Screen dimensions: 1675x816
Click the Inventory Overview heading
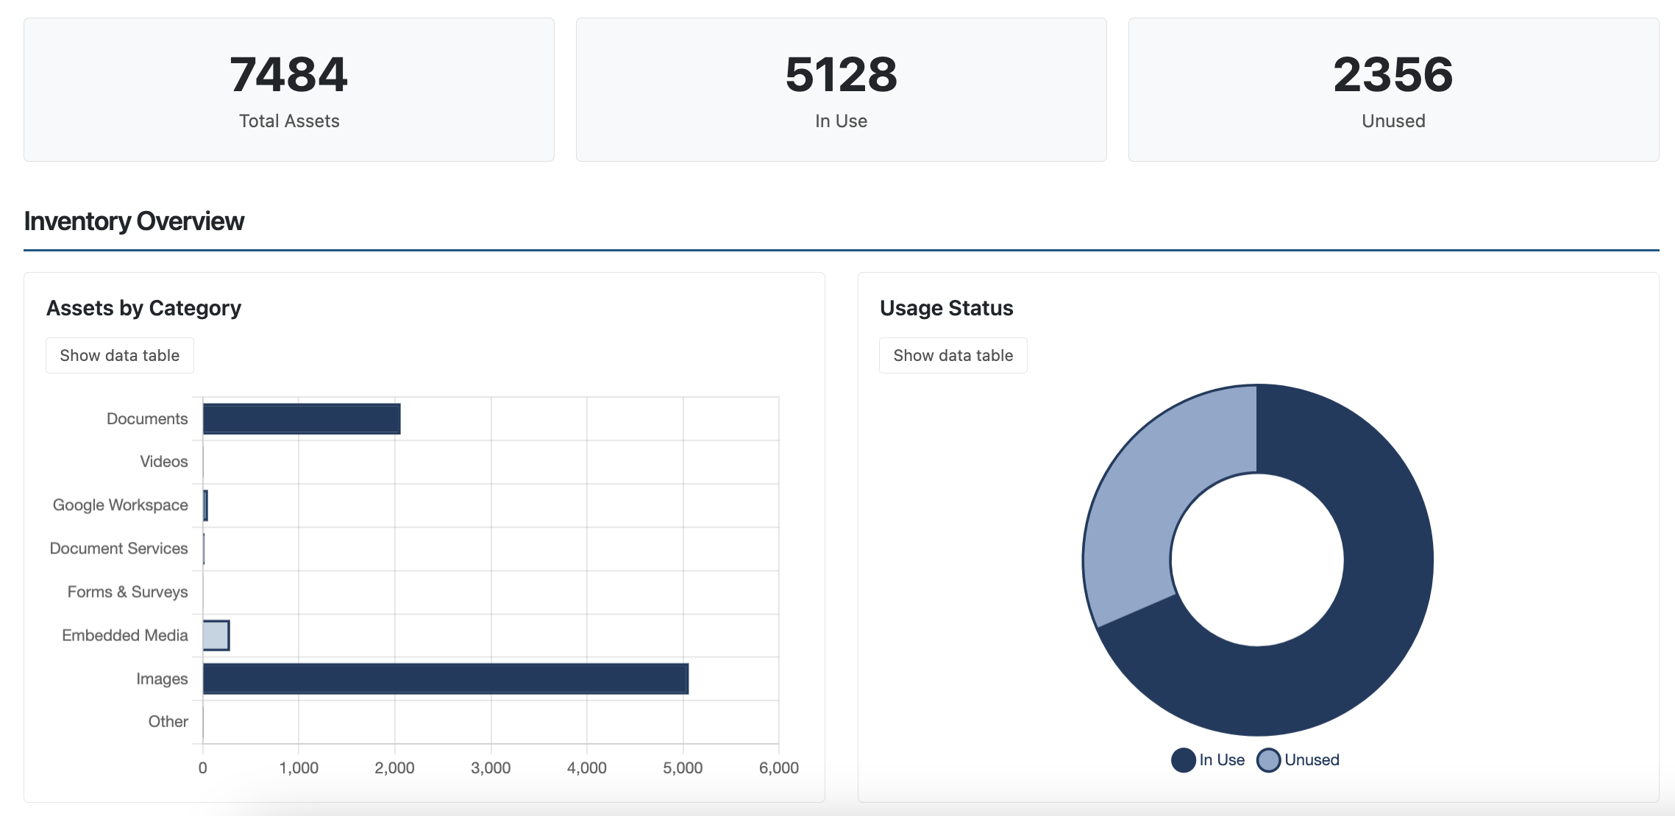135,221
